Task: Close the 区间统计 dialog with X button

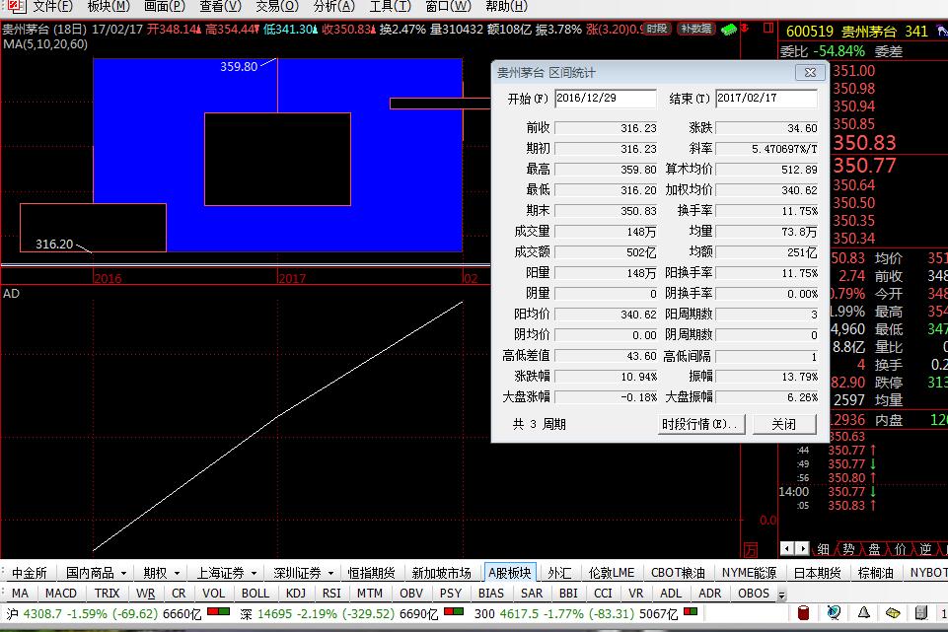Action: pos(810,73)
